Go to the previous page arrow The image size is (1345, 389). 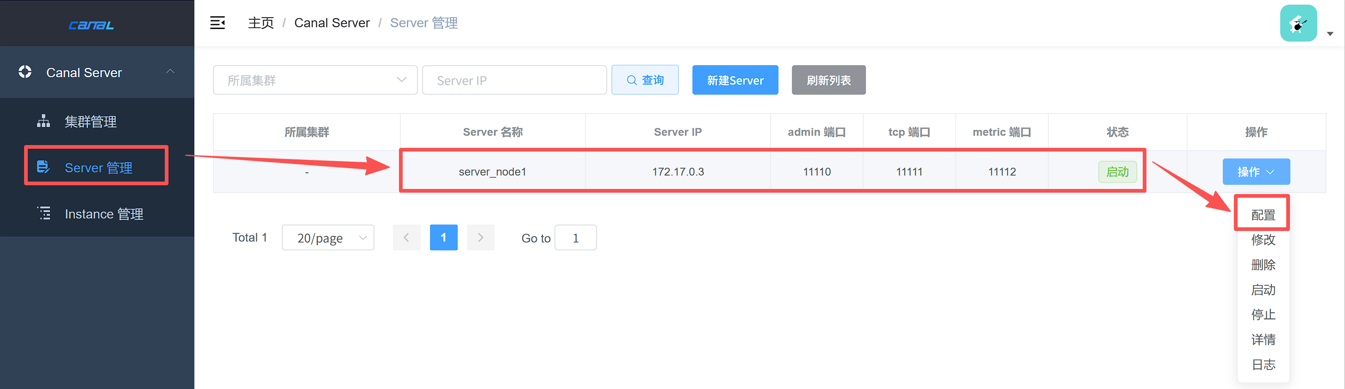tap(407, 238)
